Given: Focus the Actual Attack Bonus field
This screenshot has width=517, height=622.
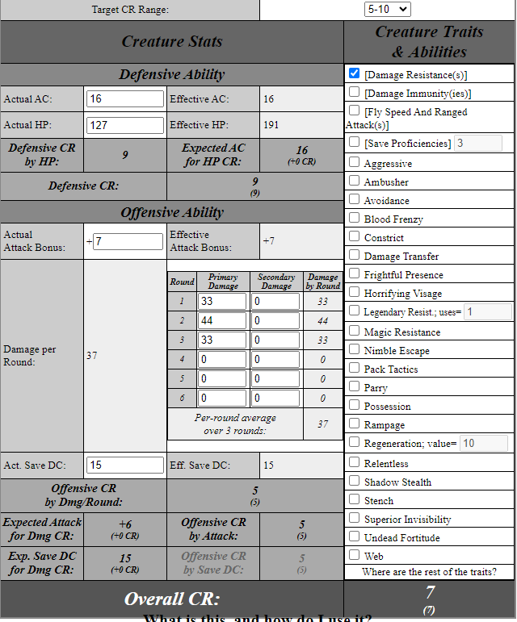Looking at the screenshot, I should click(x=128, y=241).
